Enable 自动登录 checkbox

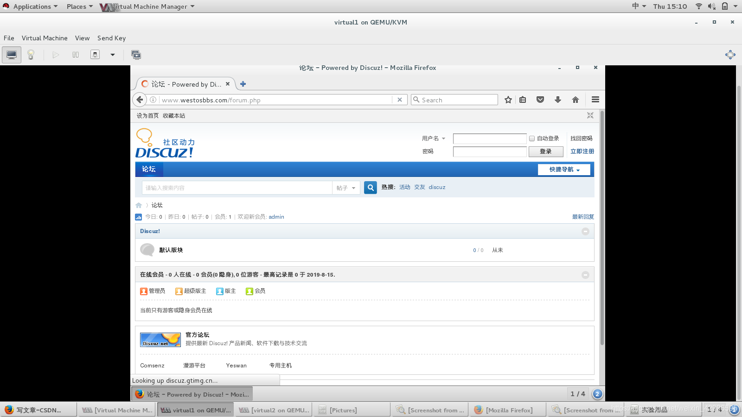(x=532, y=139)
